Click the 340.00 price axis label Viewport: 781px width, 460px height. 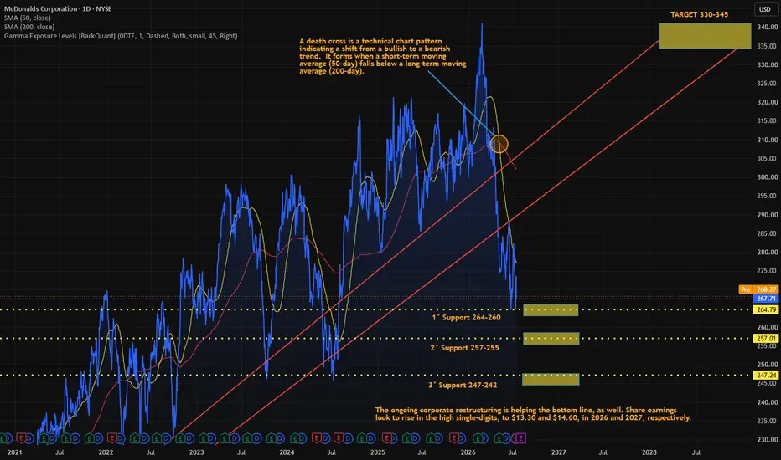tap(768, 27)
